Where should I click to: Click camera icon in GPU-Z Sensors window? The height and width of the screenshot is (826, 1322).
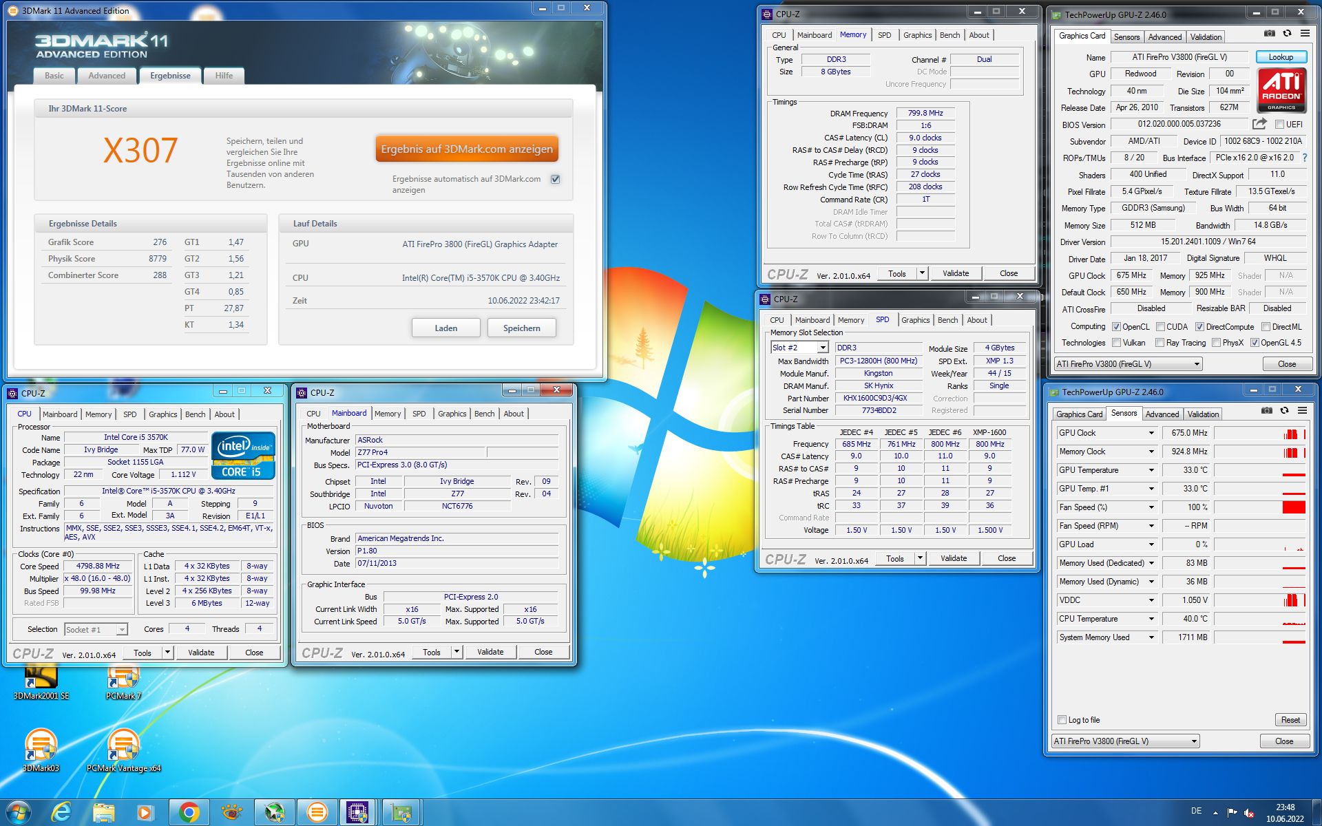(1267, 410)
